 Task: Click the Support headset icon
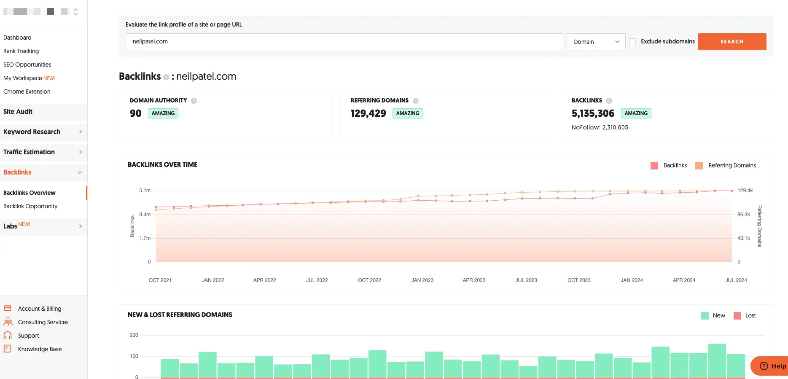click(8, 336)
